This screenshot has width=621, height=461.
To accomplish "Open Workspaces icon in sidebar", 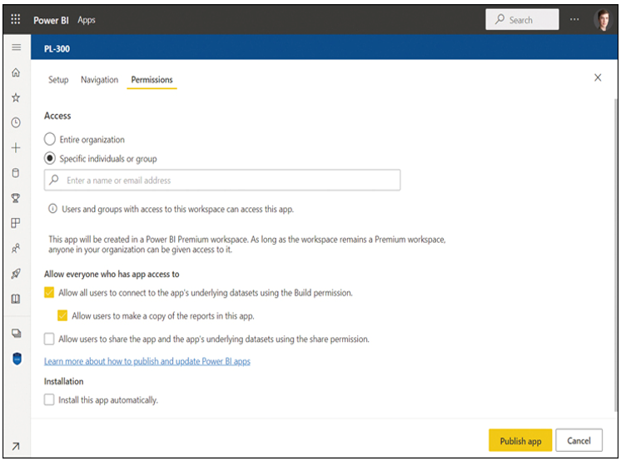I will point(17,333).
